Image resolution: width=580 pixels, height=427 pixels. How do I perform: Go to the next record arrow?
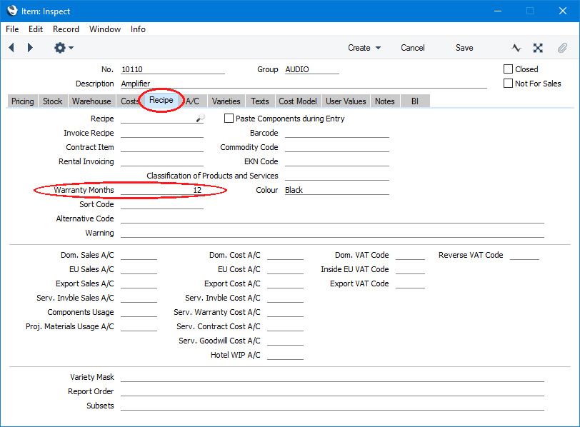pyautogui.click(x=30, y=48)
